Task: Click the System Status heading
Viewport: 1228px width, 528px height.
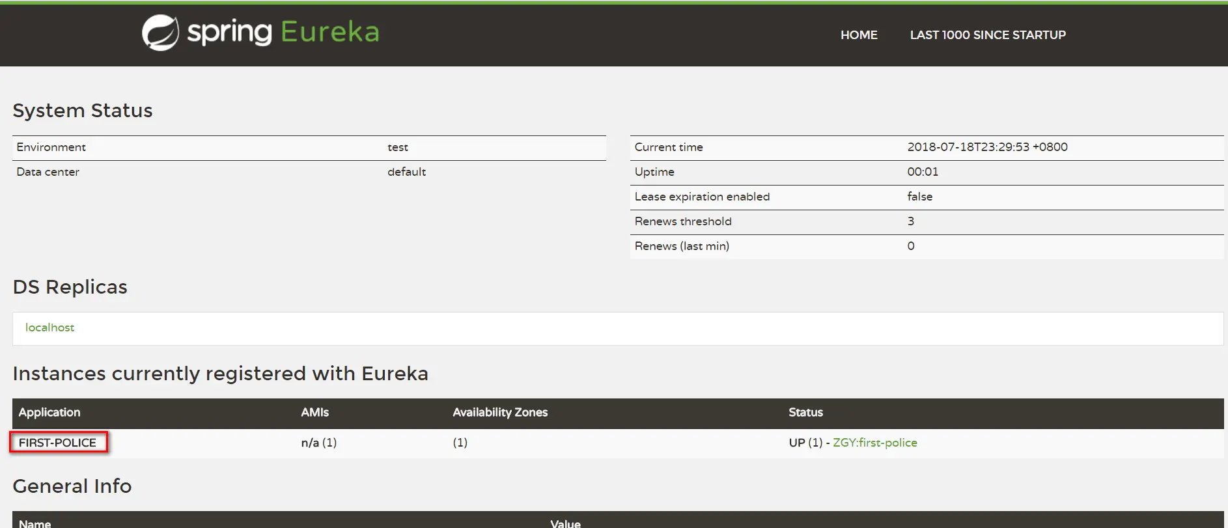Action: 83,111
